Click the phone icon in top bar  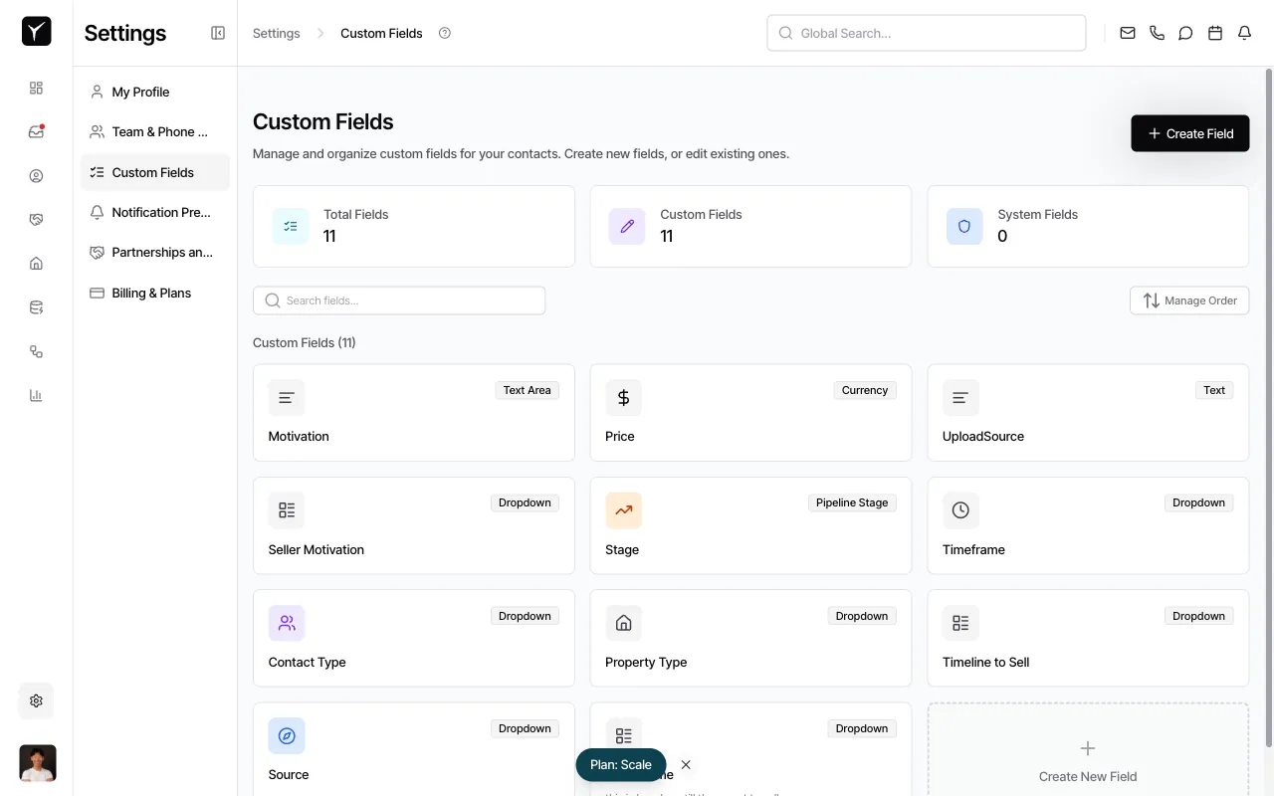pos(1157,33)
